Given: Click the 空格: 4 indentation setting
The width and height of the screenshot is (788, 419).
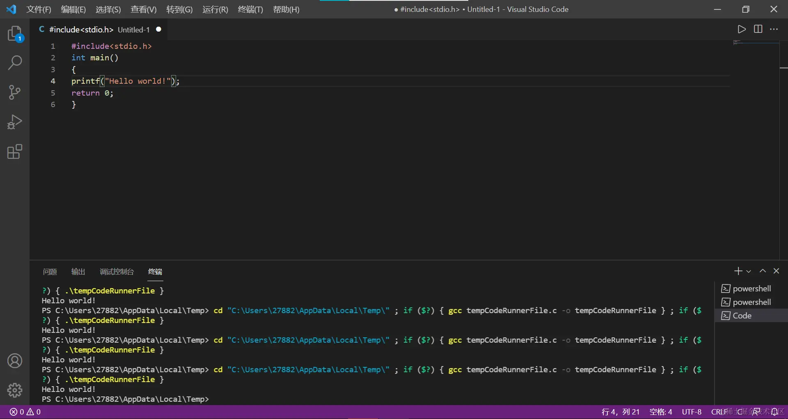Looking at the screenshot, I should [x=661, y=412].
